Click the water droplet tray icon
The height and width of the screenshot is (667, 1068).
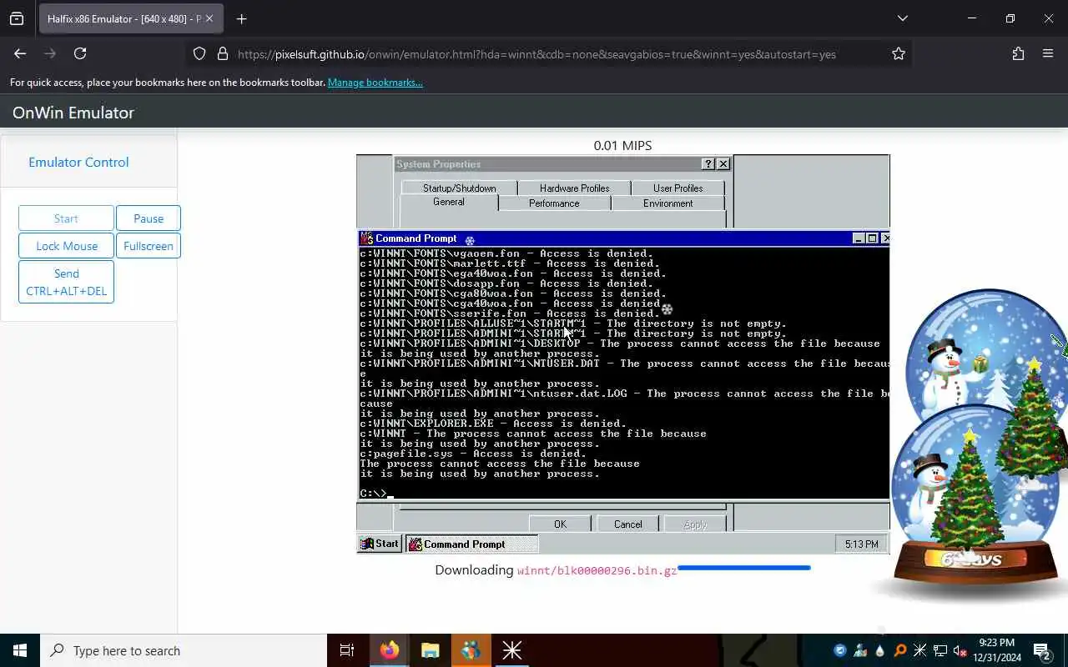(x=880, y=650)
